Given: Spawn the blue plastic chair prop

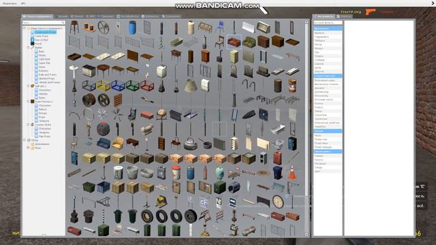Looking at the screenshot, I should coord(219,27).
